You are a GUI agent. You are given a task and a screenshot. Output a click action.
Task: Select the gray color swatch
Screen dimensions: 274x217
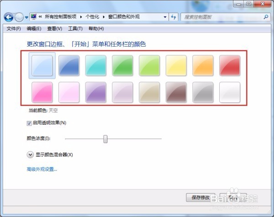[203, 92]
